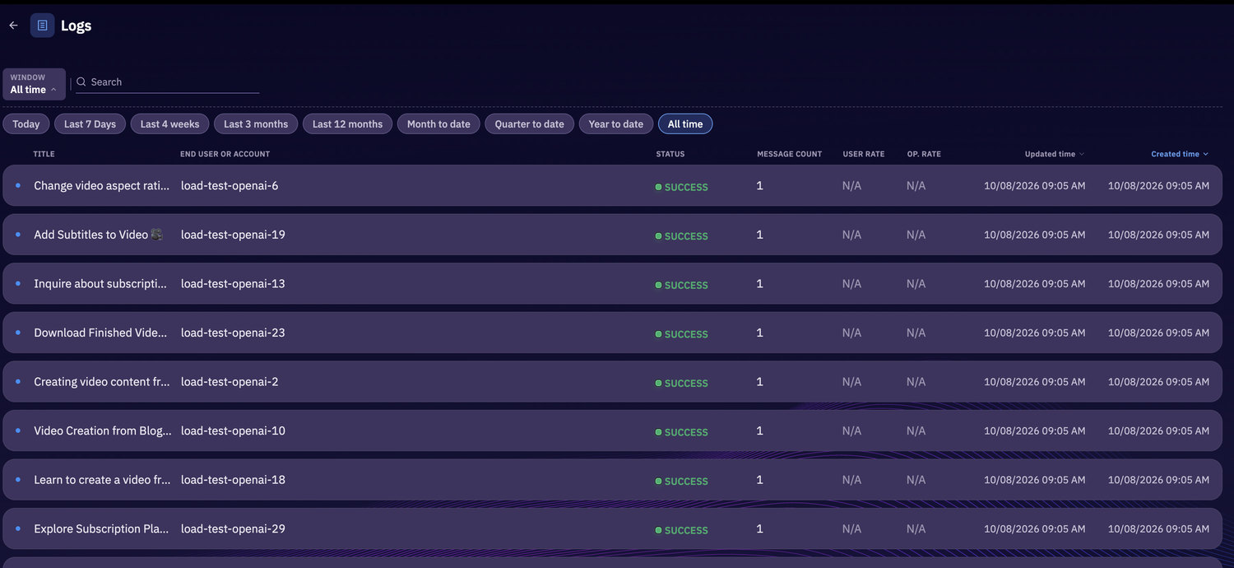The width and height of the screenshot is (1234, 568).
Task: Click the USER RATE column header
Action: coord(863,154)
